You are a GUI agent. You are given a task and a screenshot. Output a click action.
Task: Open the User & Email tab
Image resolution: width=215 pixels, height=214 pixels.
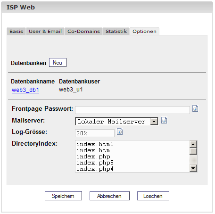pyautogui.click(x=45, y=31)
